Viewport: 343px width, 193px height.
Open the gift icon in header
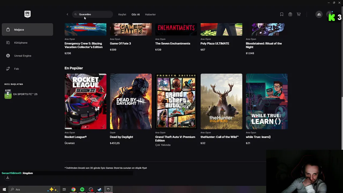pyautogui.click(x=290, y=14)
